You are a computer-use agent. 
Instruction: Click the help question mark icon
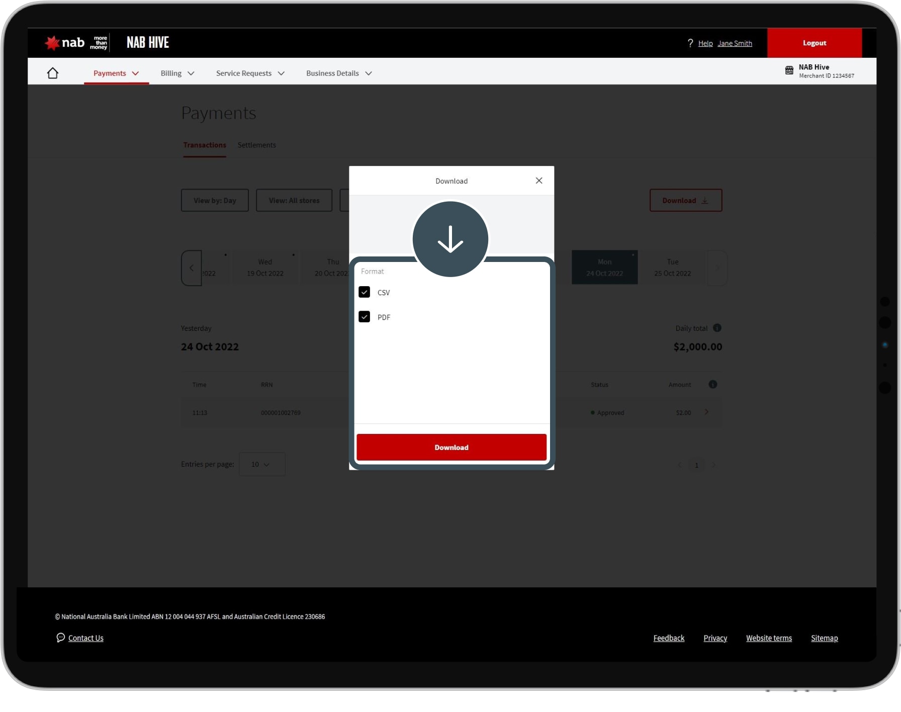tap(690, 43)
